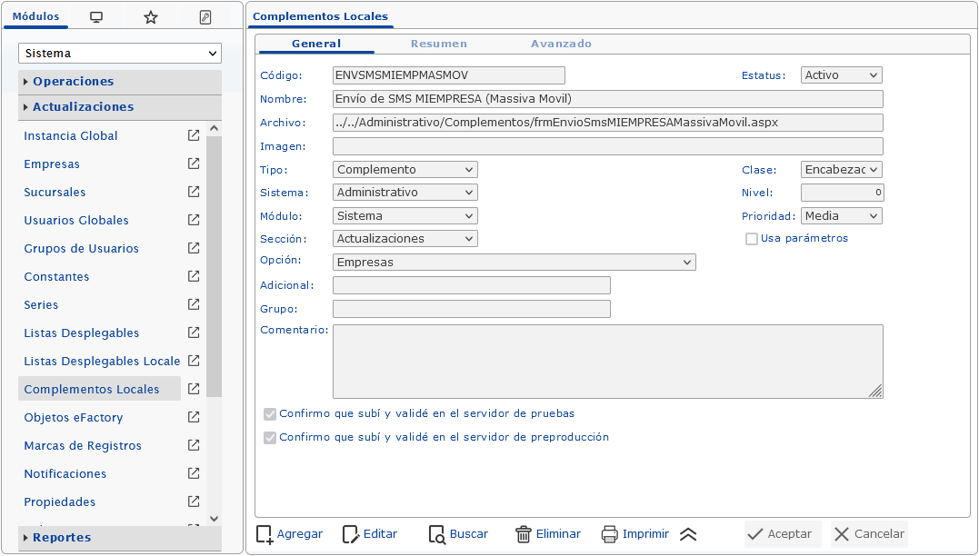Open the Sistema Administrativo dropdown
The image size is (979, 556).
tap(405, 193)
